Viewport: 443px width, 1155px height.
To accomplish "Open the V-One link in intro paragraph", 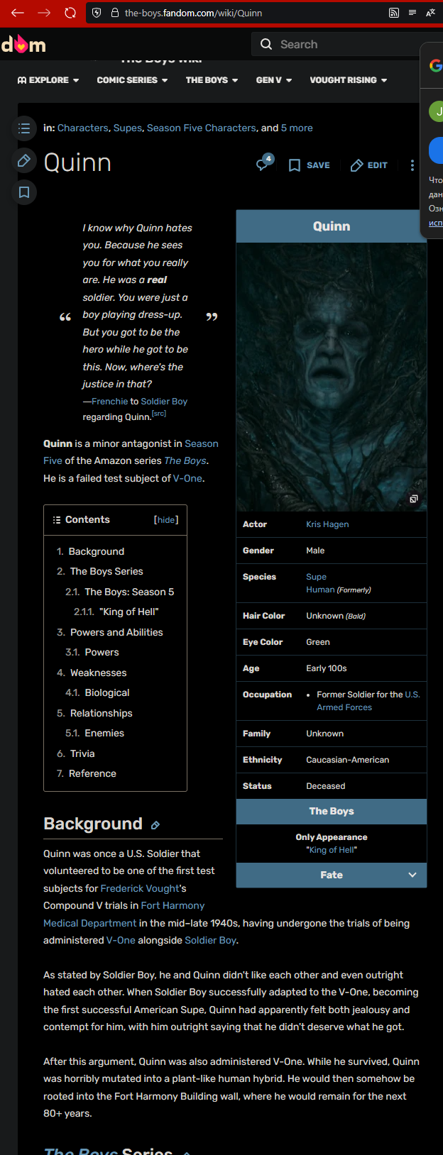I will [x=187, y=478].
